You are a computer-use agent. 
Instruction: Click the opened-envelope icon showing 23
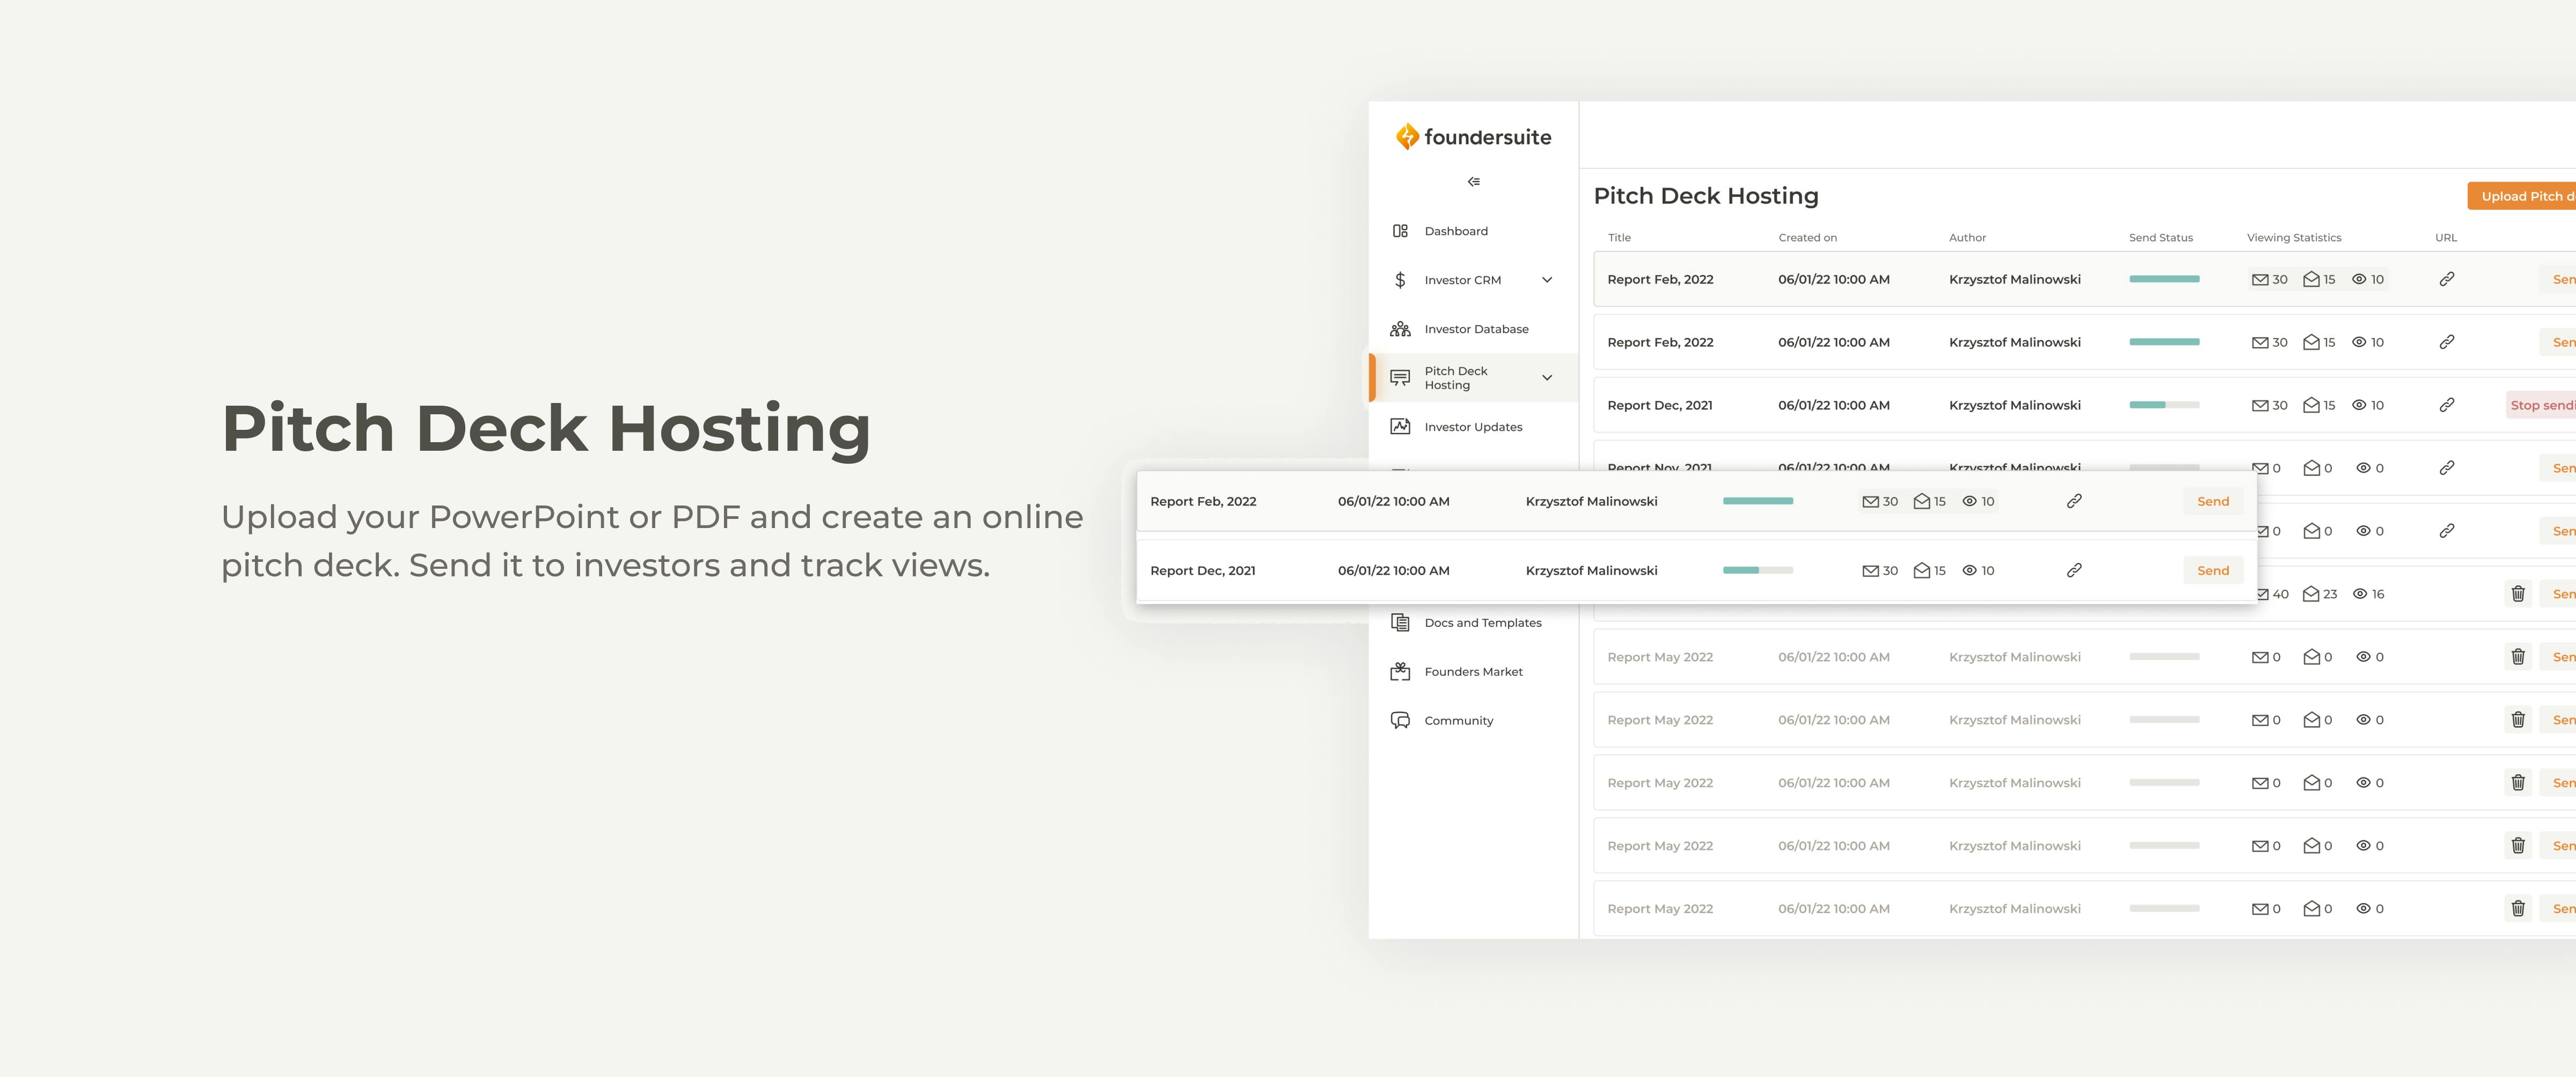pyautogui.click(x=2311, y=594)
